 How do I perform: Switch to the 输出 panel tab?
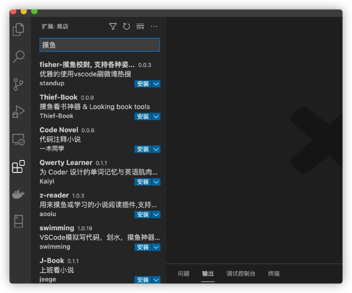[x=208, y=274]
